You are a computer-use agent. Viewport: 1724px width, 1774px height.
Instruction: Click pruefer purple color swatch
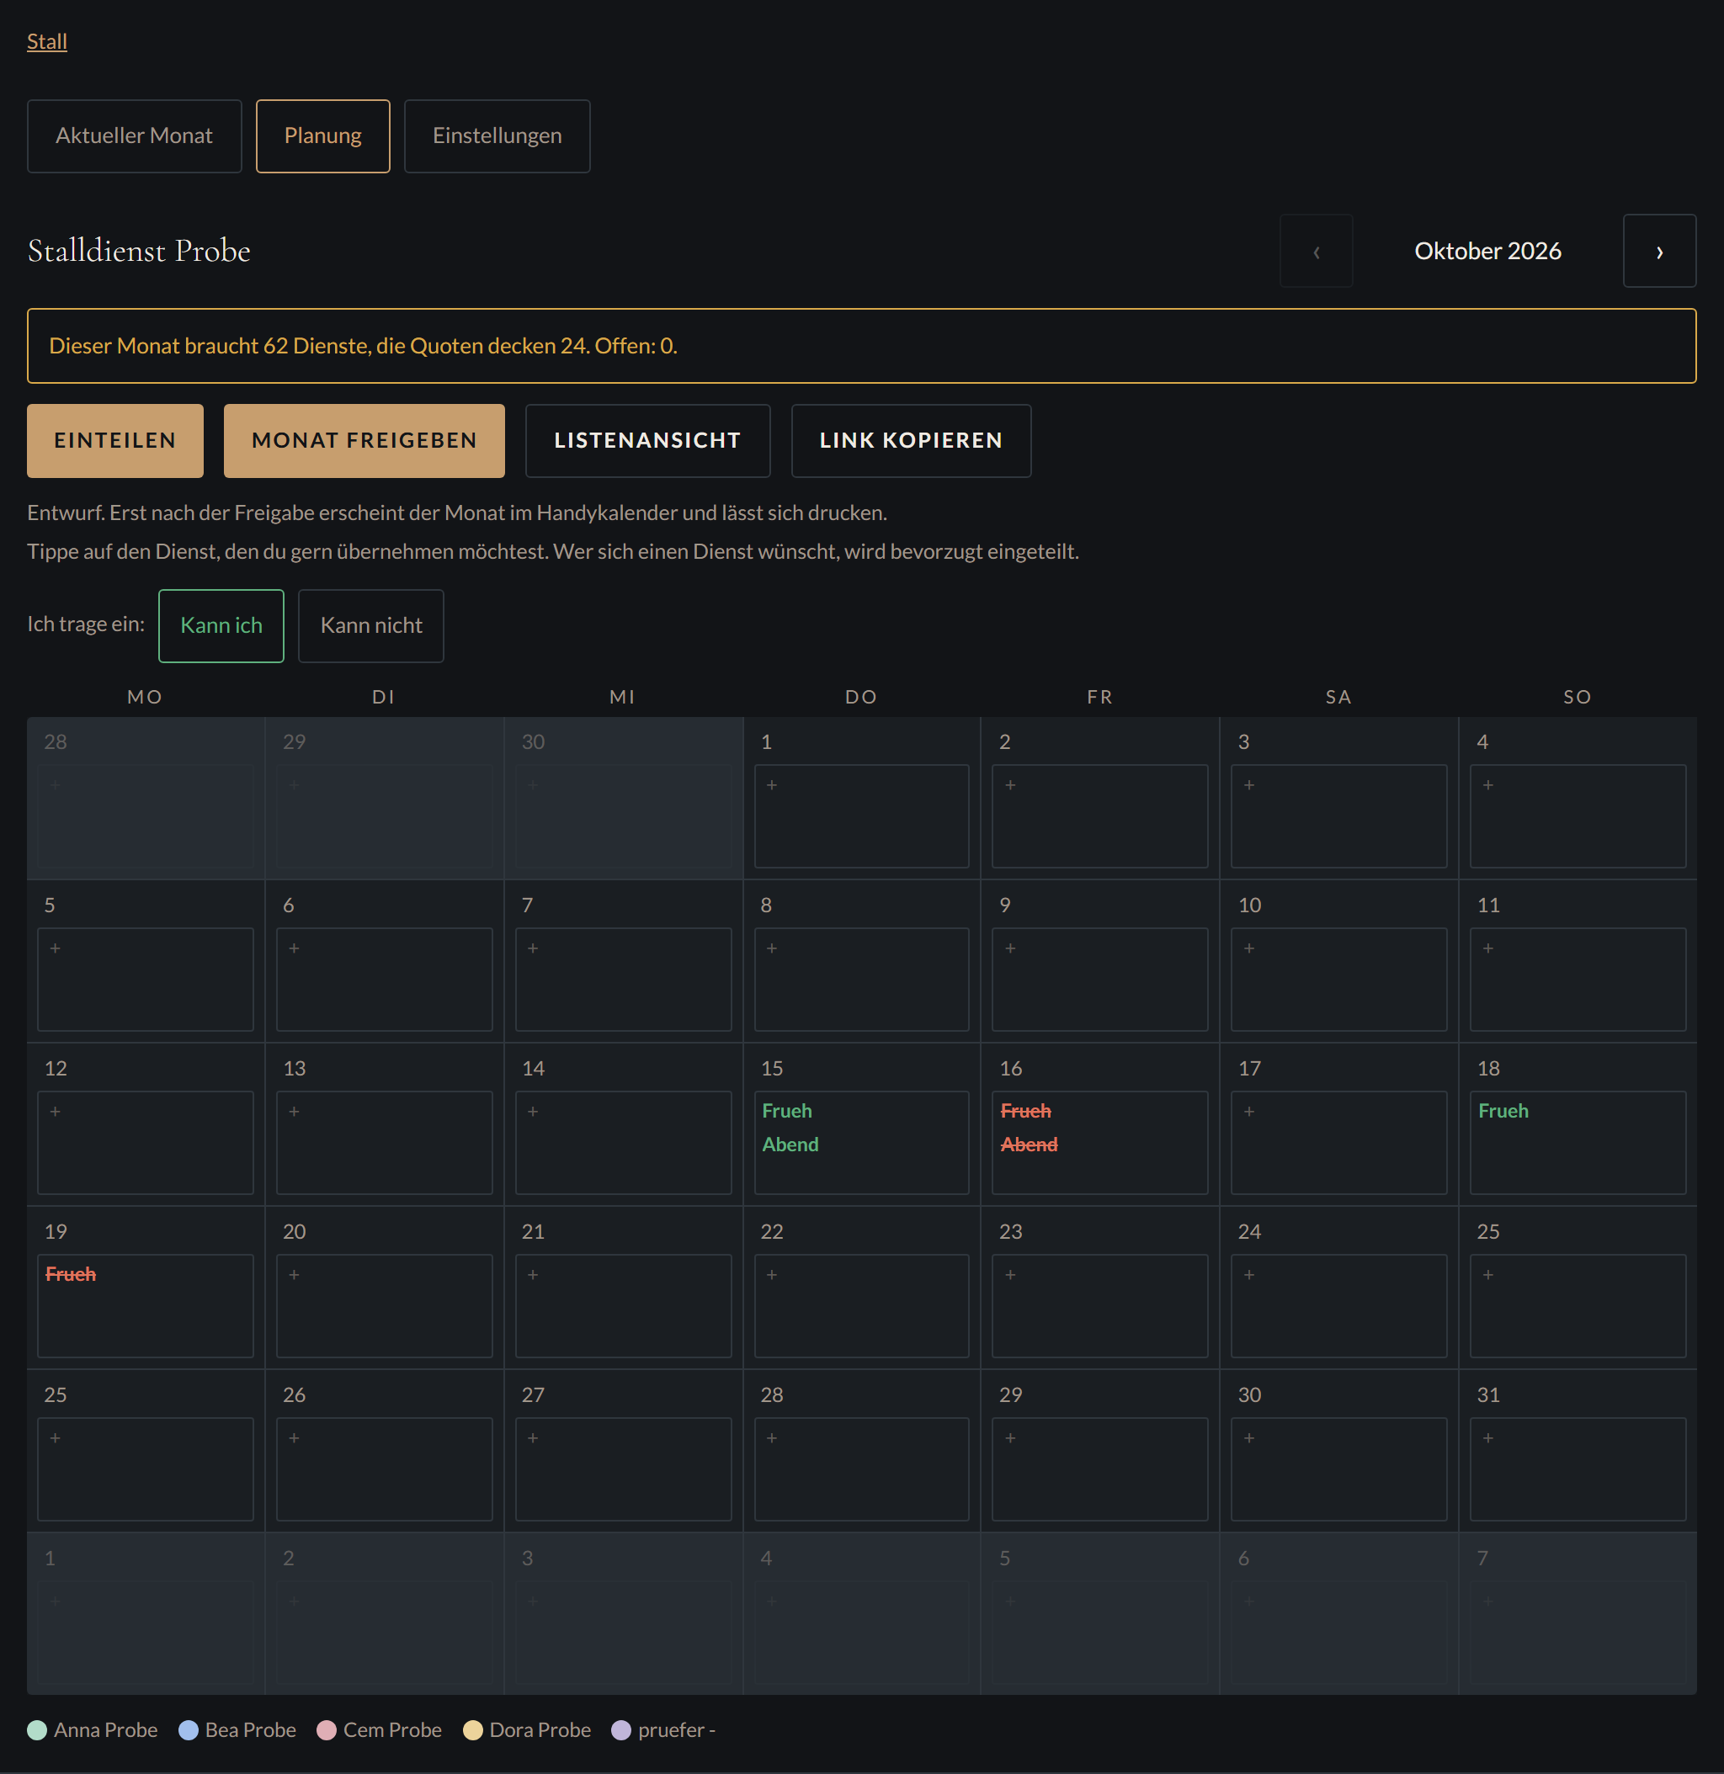pos(621,1730)
